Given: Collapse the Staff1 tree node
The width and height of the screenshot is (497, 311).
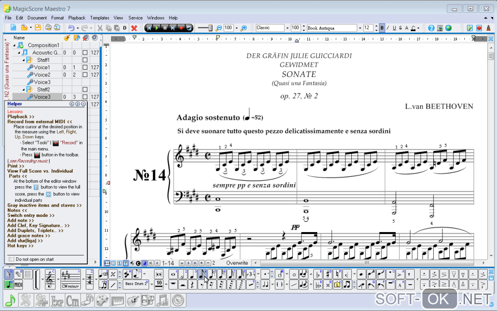Looking at the screenshot, I should tap(23, 60).
